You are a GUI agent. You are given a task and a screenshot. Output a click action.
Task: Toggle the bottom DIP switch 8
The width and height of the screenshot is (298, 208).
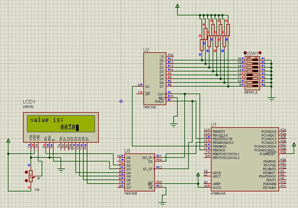[252, 85]
